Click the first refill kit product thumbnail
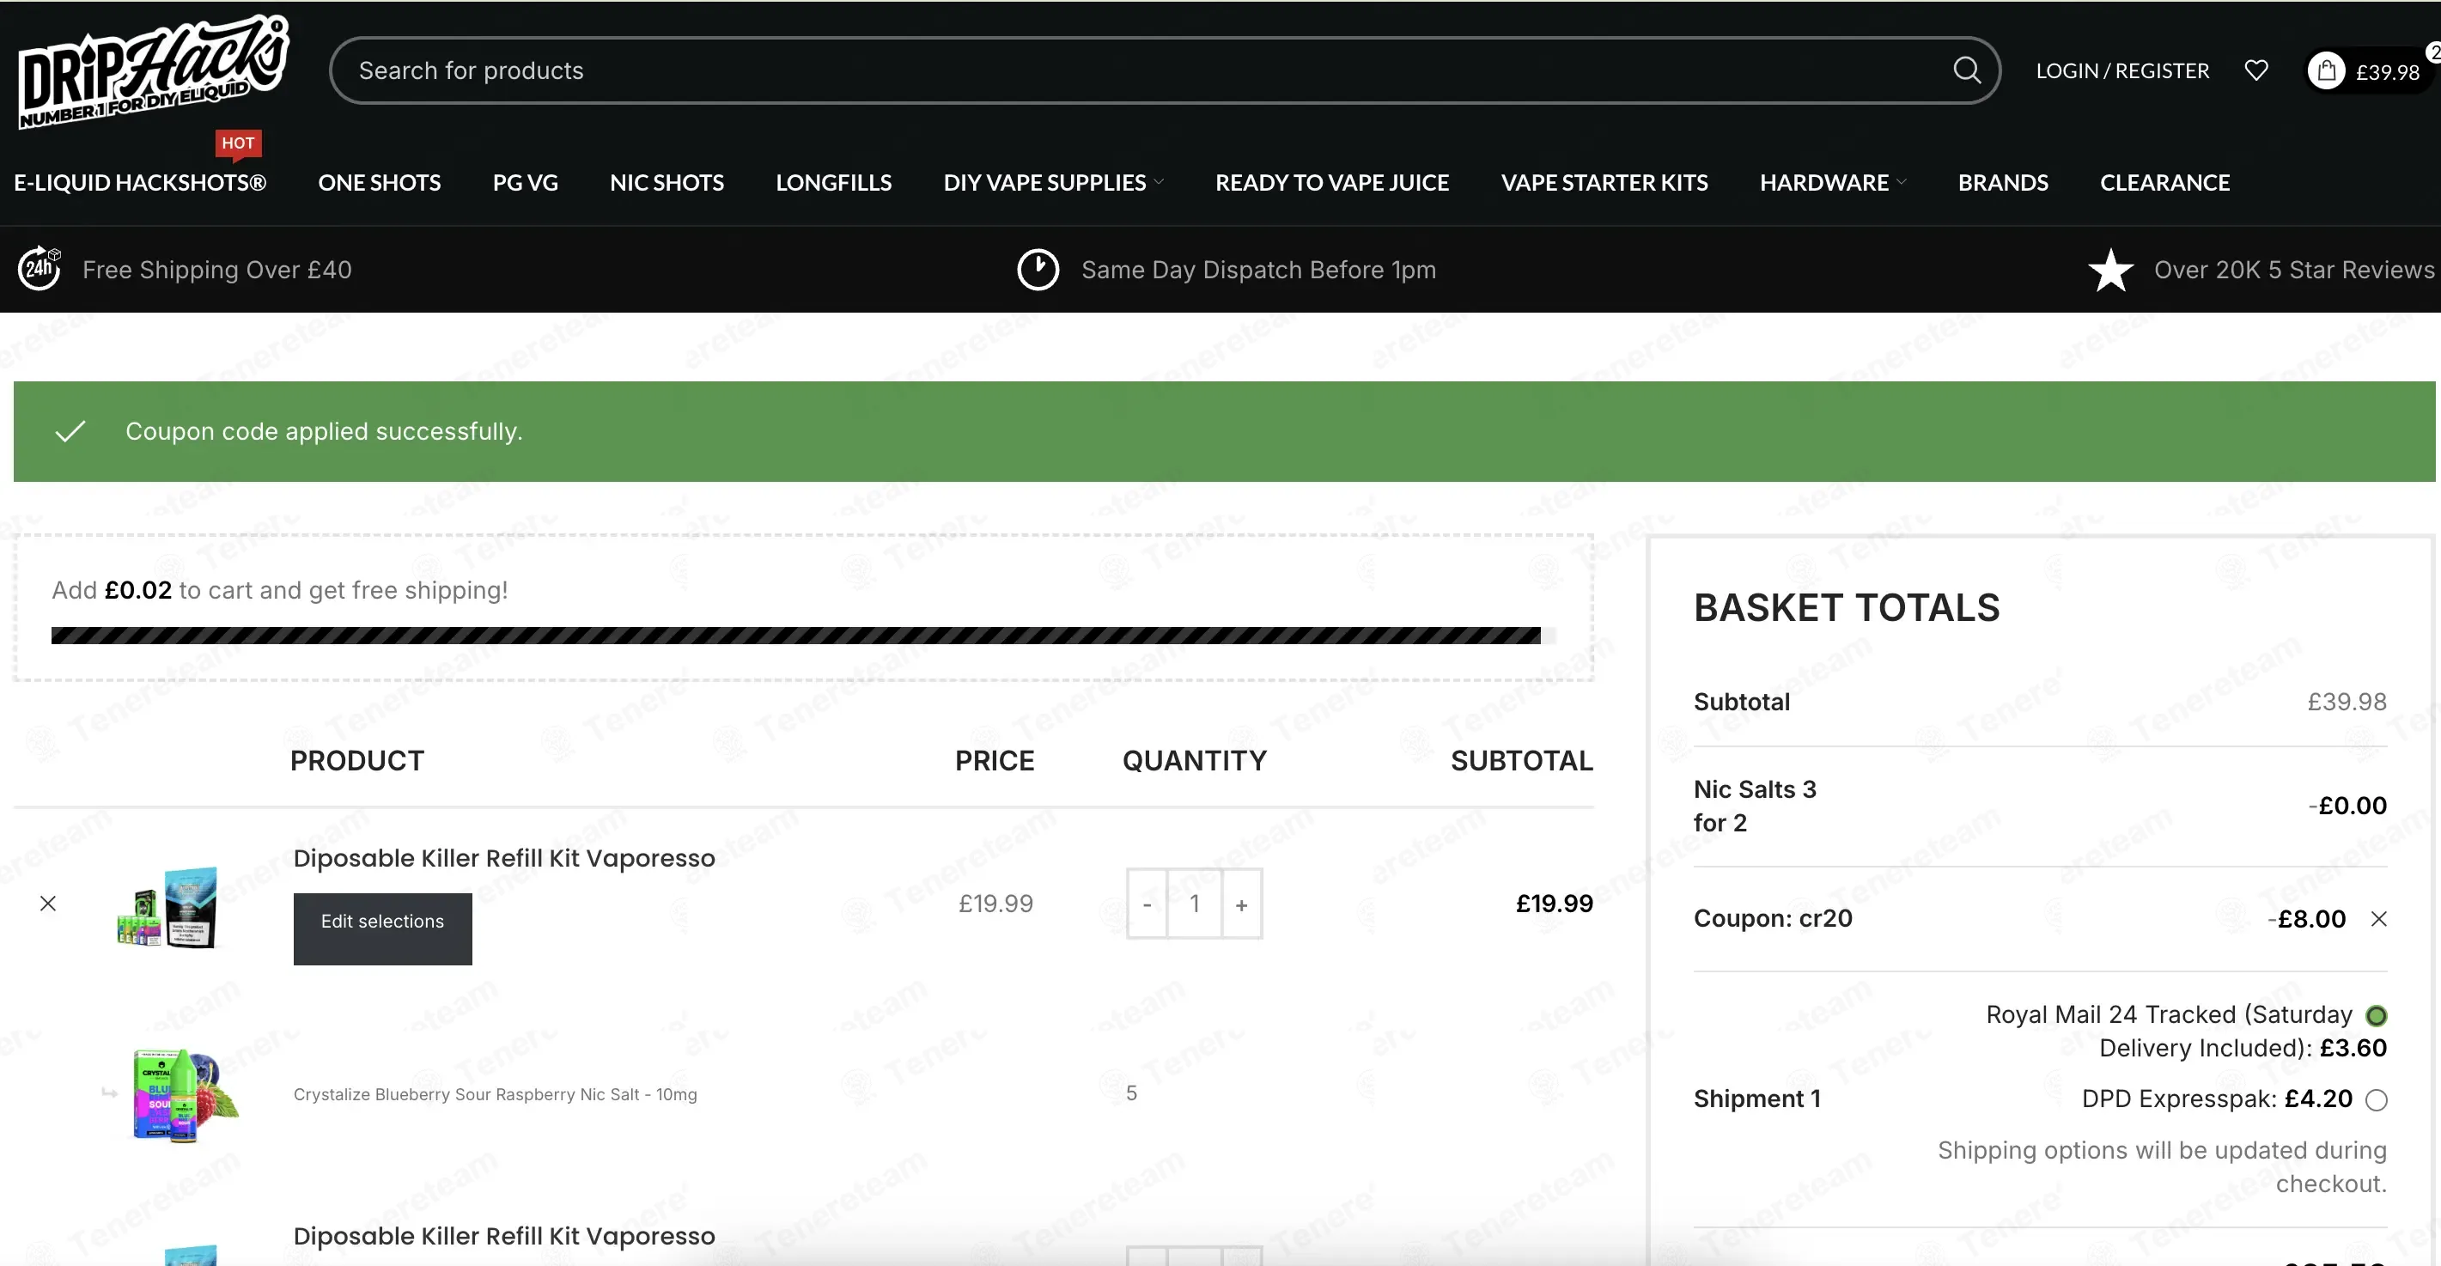This screenshot has height=1266, width=2441. click(x=167, y=905)
